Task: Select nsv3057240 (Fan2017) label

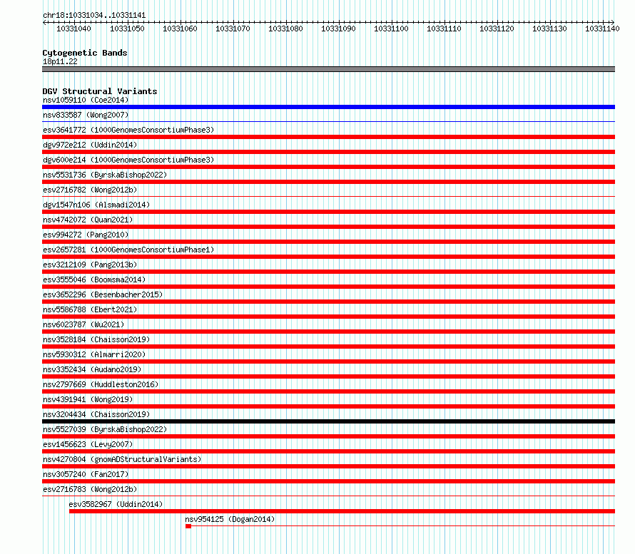Action: pyautogui.click(x=86, y=474)
